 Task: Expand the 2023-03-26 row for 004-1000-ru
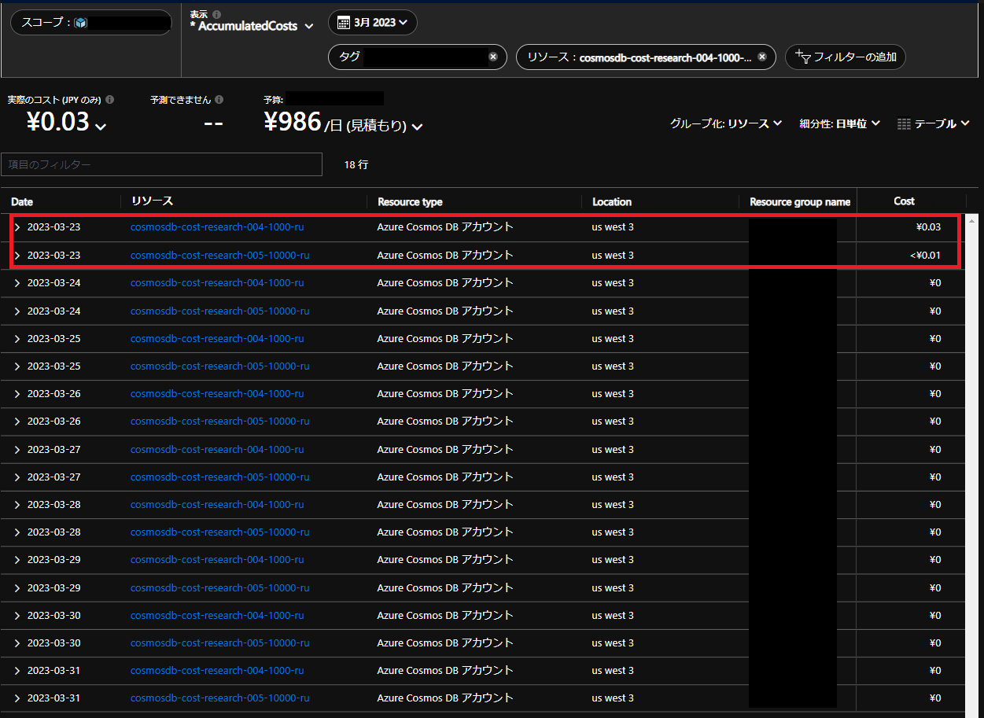coord(17,394)
